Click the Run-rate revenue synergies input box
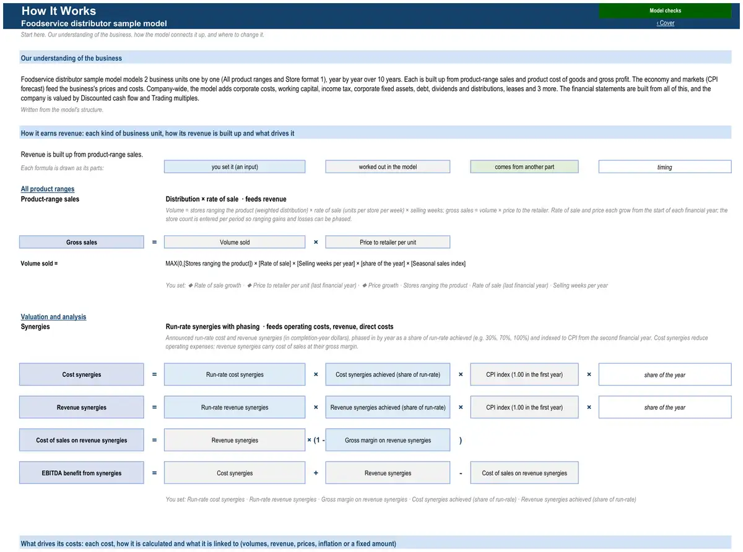The image size is (743, 552). [235, 407]
